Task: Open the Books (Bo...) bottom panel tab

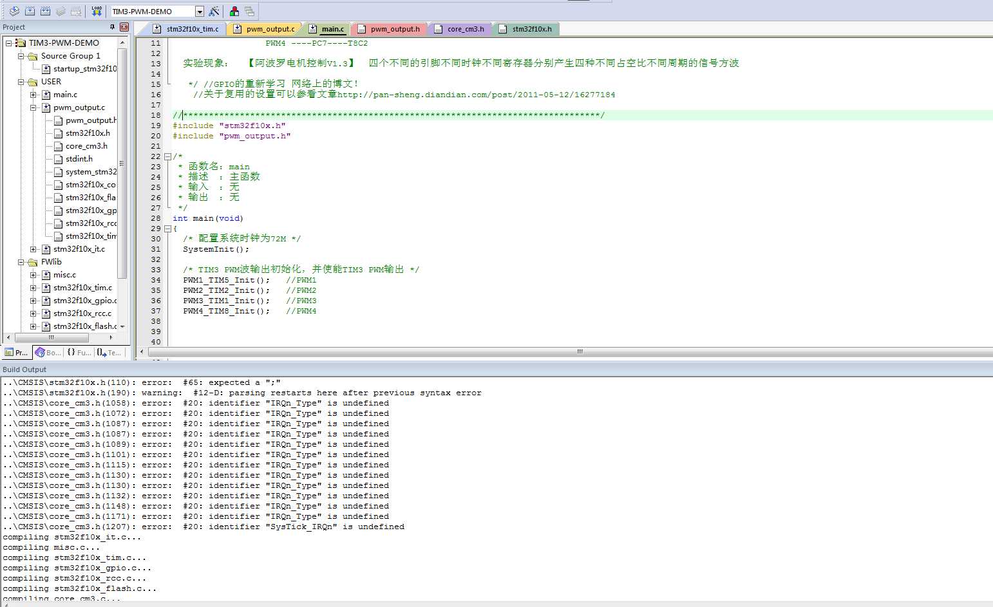Action: coord(48,352)
